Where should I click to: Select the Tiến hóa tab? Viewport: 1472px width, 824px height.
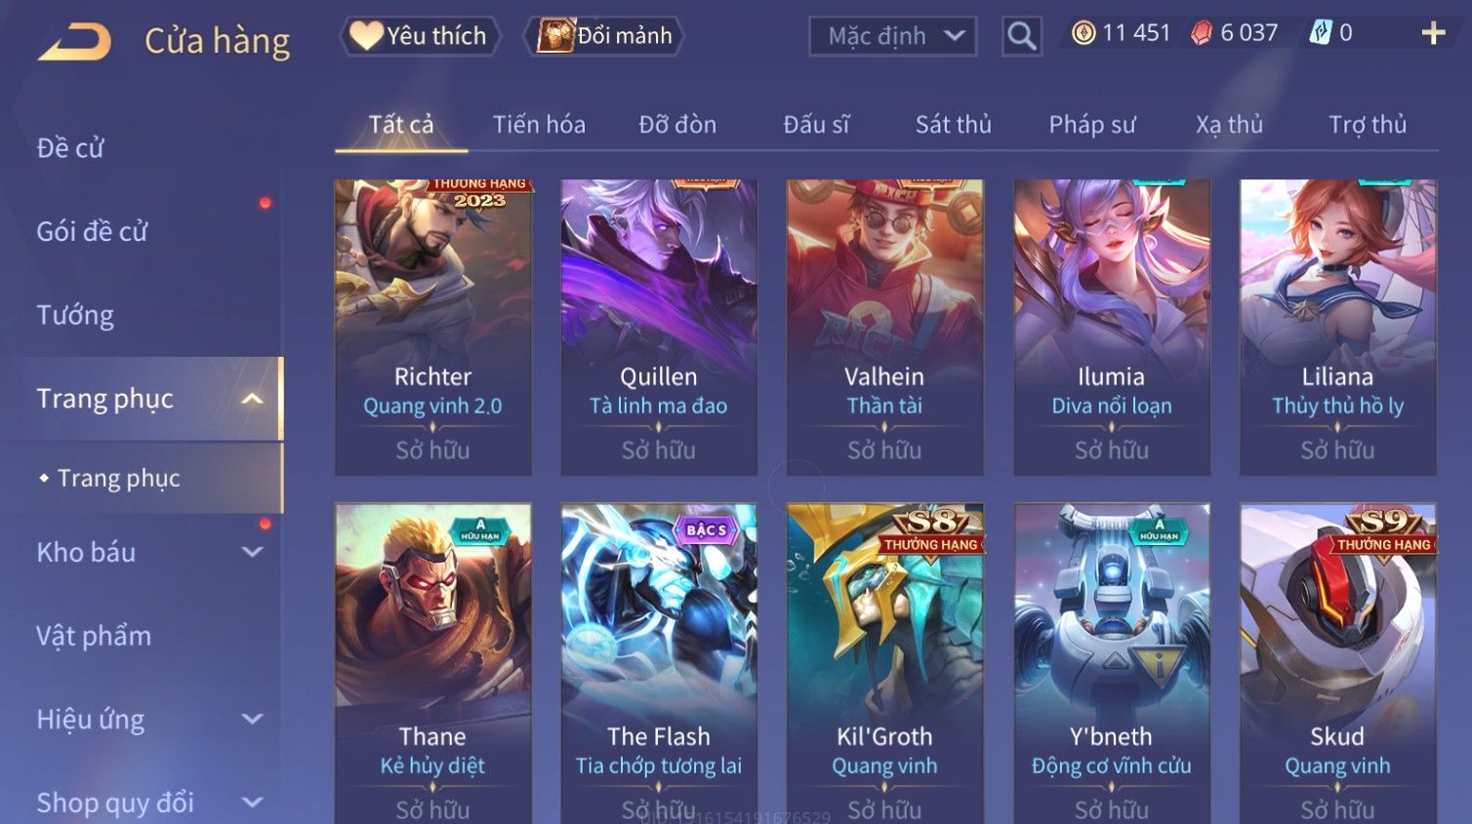click(539, 125)
